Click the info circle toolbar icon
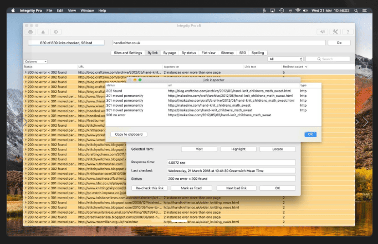Viewport: 378px width, 244px height. tap(55, 32)
